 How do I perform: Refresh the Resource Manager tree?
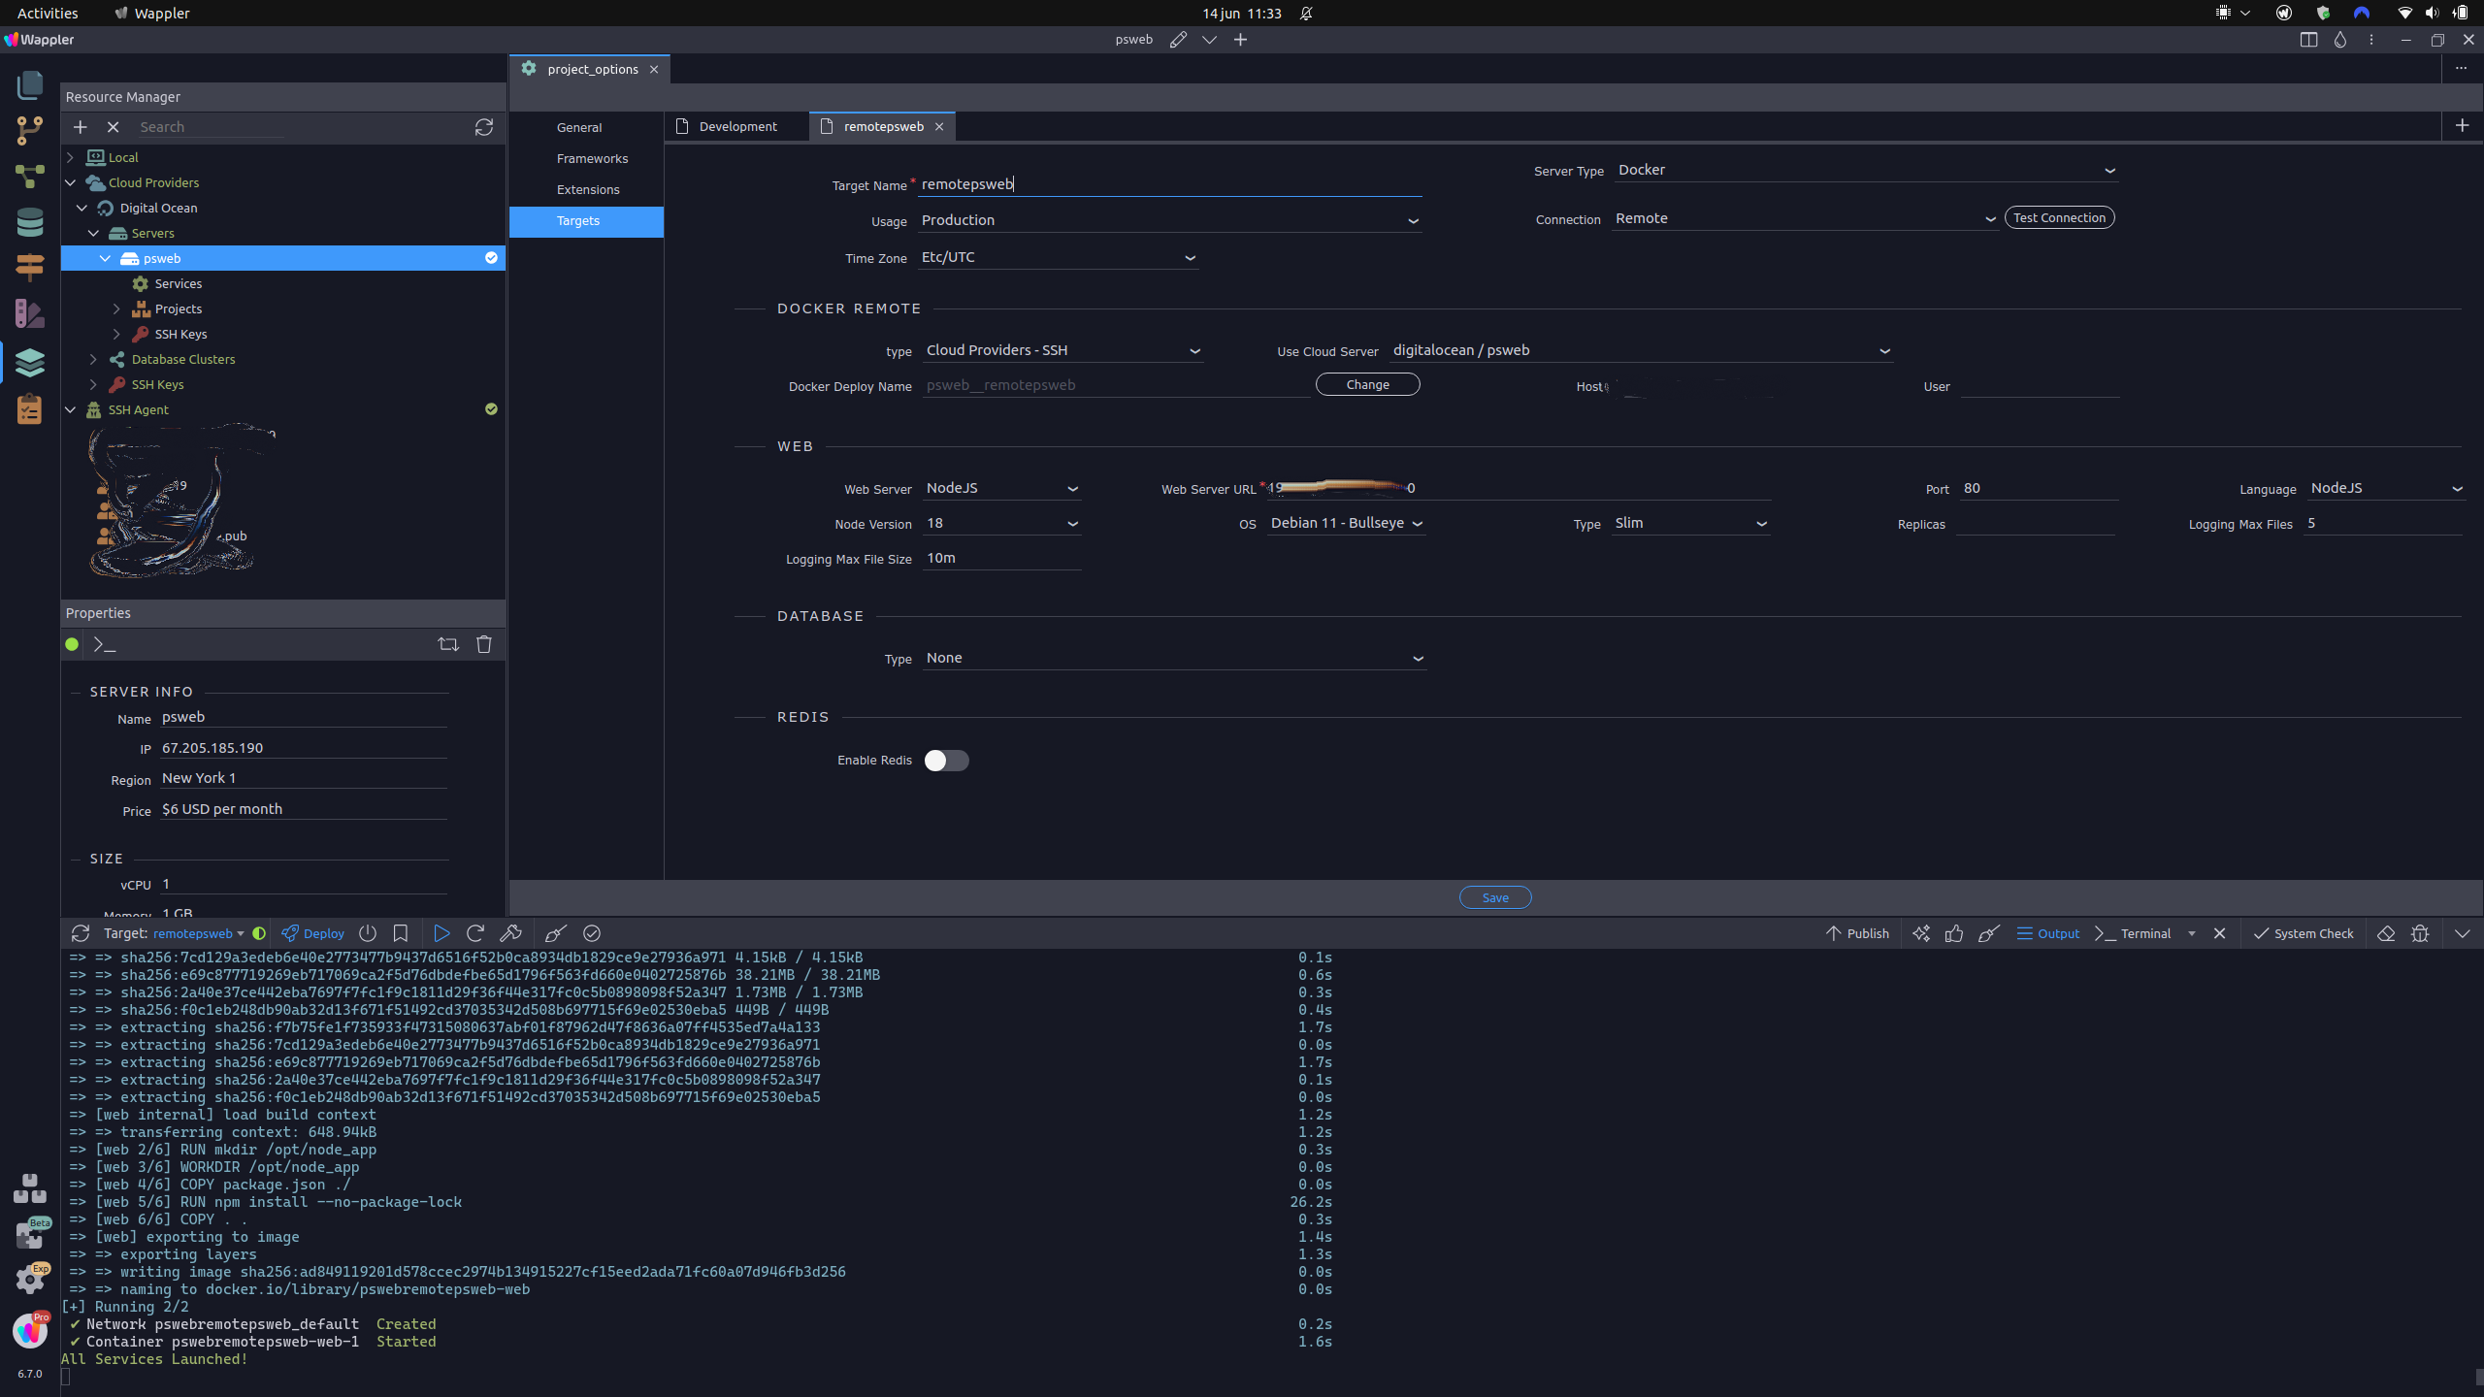tap(484, 127)
